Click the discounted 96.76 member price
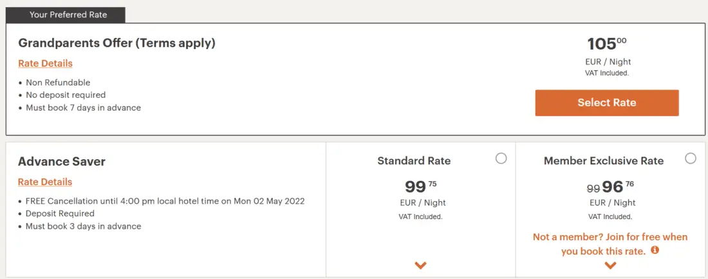 coord(617,187)
